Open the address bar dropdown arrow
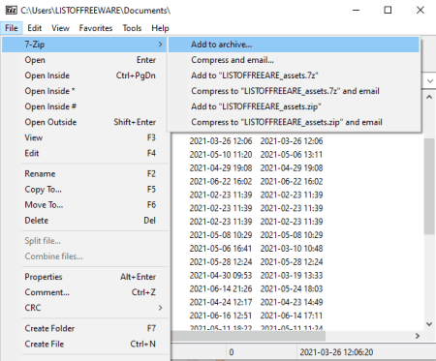The image size is (436, 361). tap(430, 81)
